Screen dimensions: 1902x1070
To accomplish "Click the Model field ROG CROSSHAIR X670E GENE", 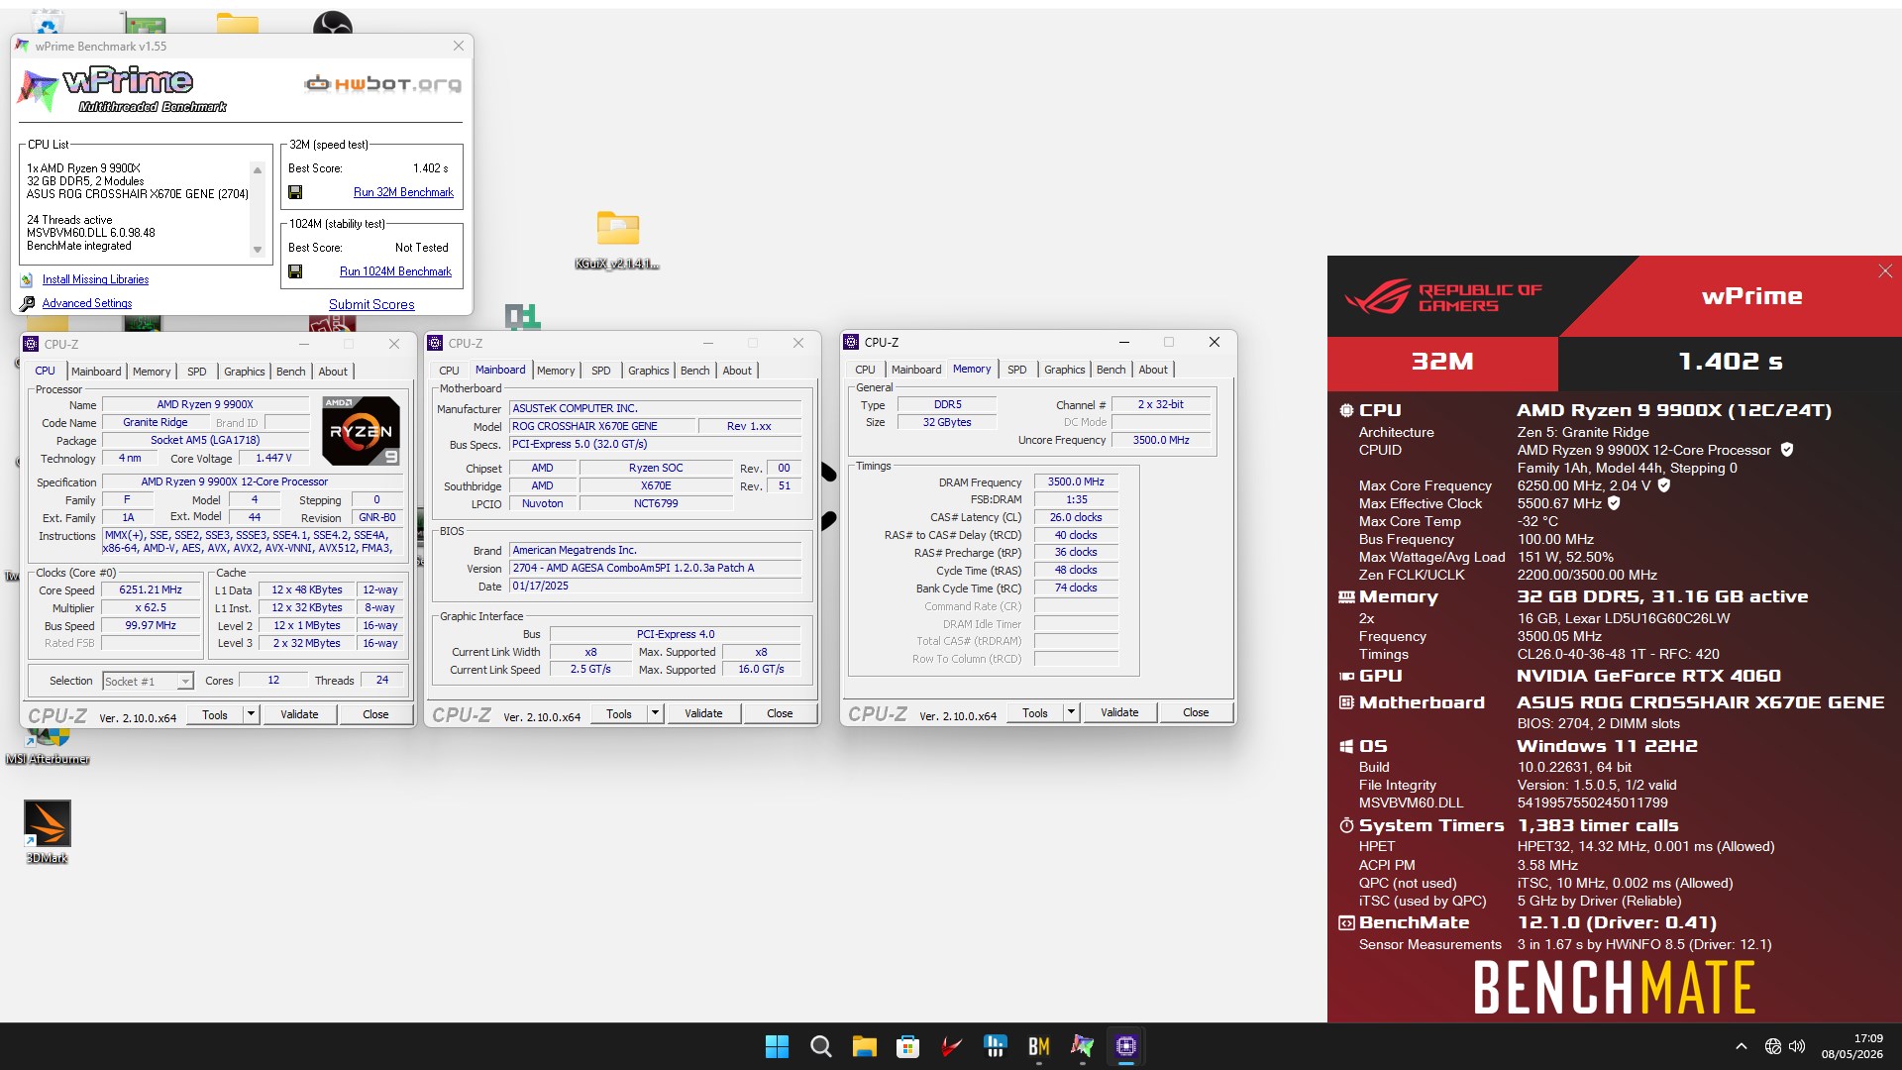I will (602, 427).
